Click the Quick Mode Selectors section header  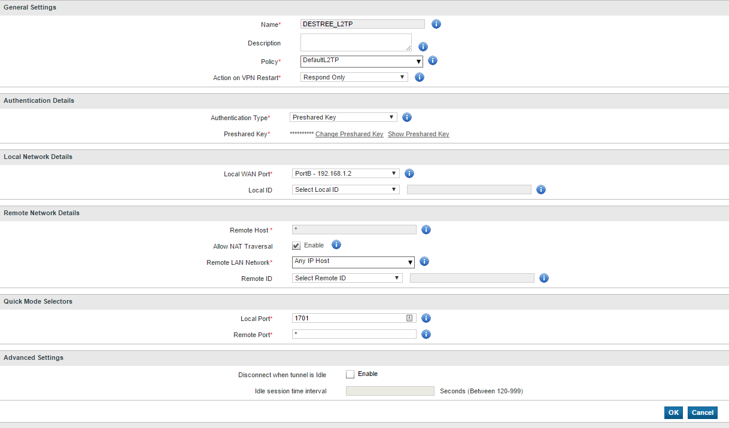click(x=364, y=301)
